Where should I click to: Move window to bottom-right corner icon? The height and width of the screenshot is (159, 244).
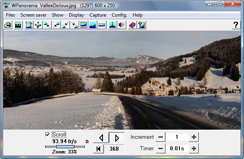click(x=74, y=25)
